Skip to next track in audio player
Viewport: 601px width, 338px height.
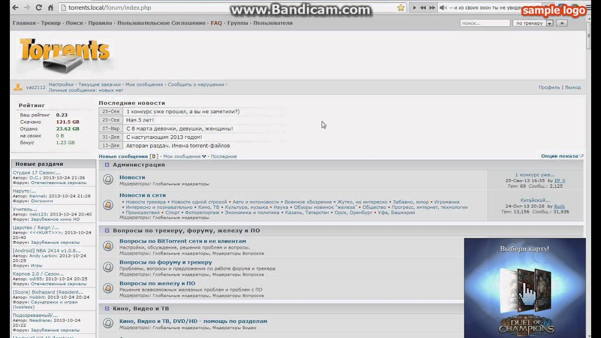(x=432, y=8)
